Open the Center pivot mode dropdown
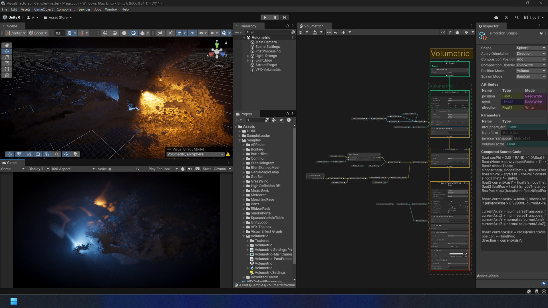548x308 pixels. click(16, 33)
